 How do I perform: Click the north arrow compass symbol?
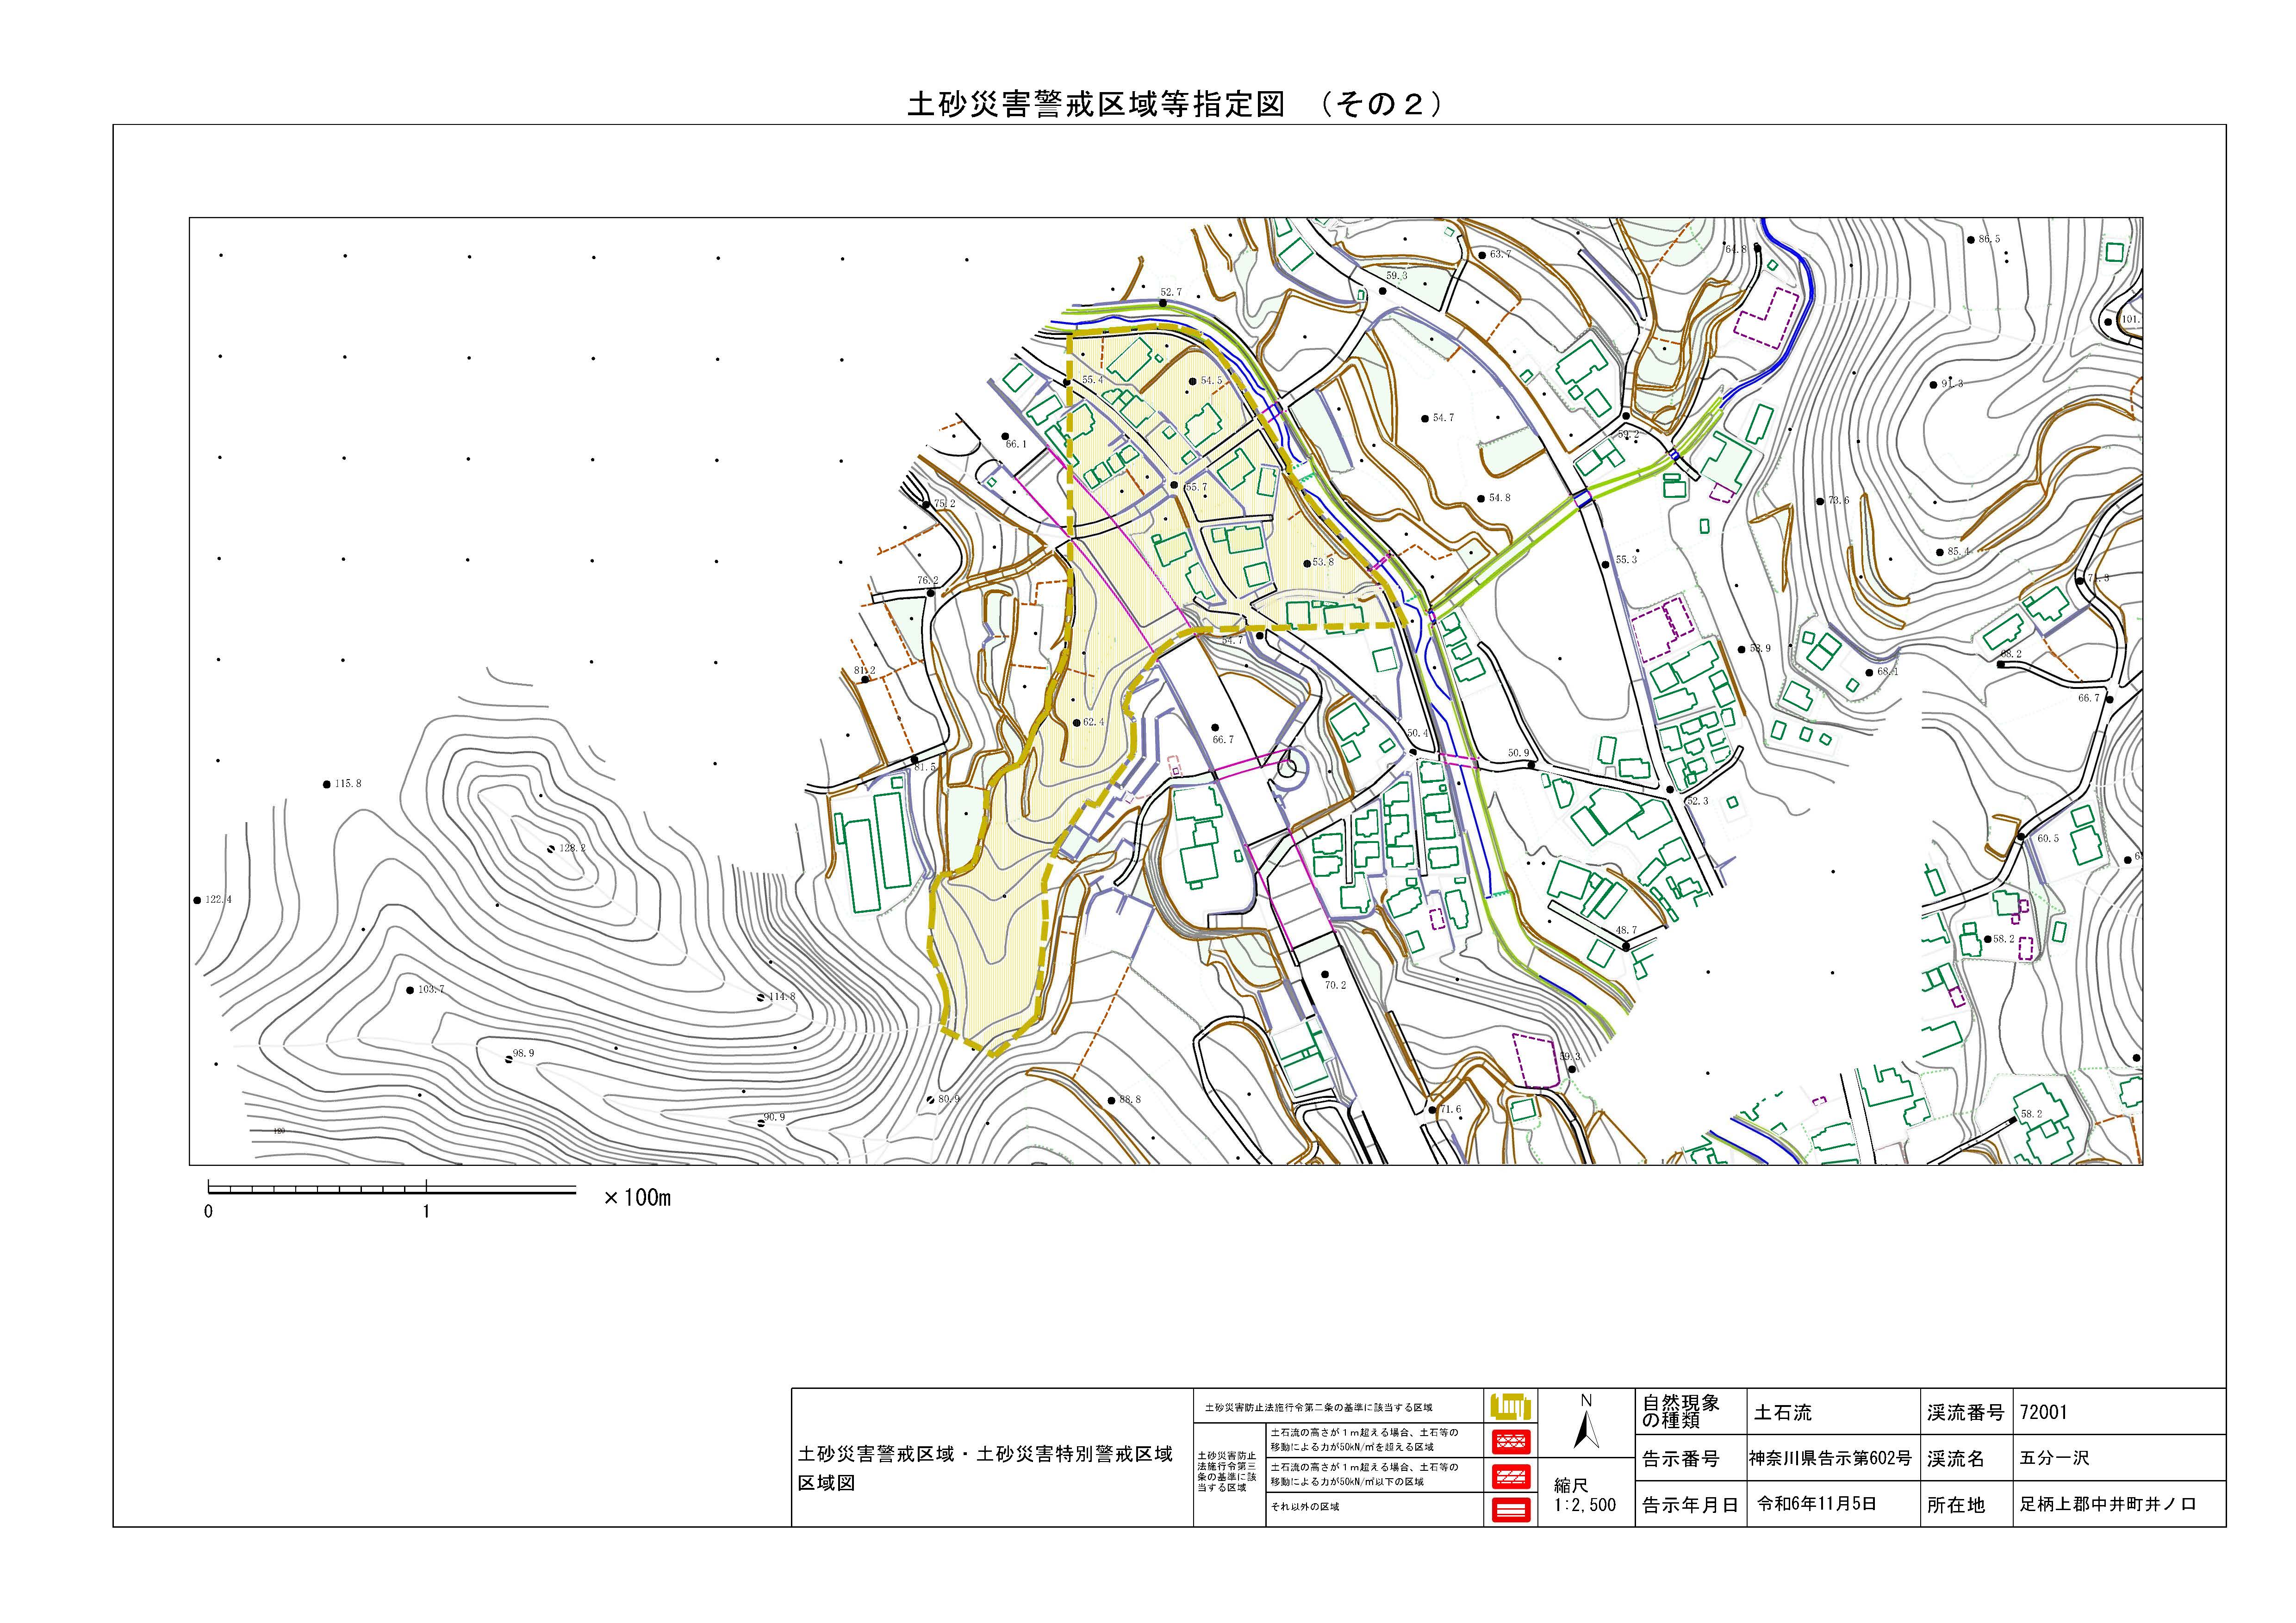pyautogui.click(x=1586, y=1429)
